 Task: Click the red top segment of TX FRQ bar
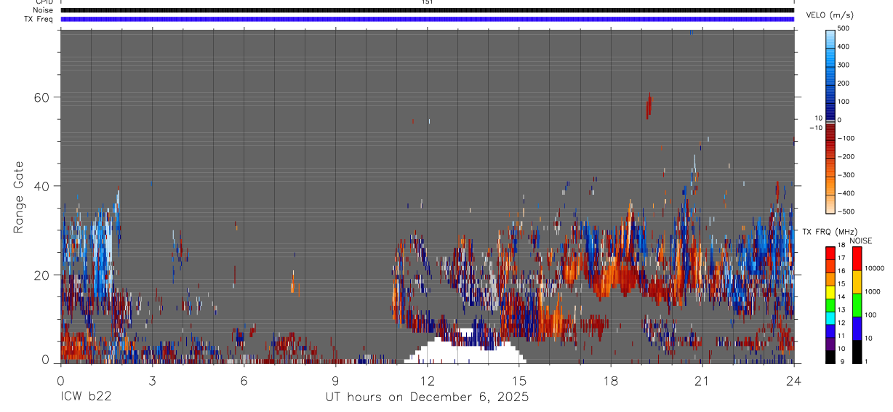coord(830,252)
